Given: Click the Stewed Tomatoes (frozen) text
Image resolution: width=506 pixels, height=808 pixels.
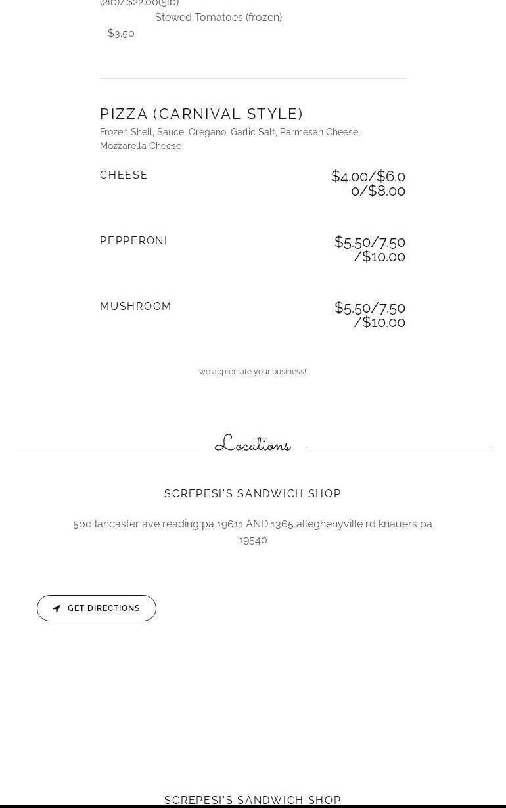Looking at the screenshot, I should [x=218, y=18].
